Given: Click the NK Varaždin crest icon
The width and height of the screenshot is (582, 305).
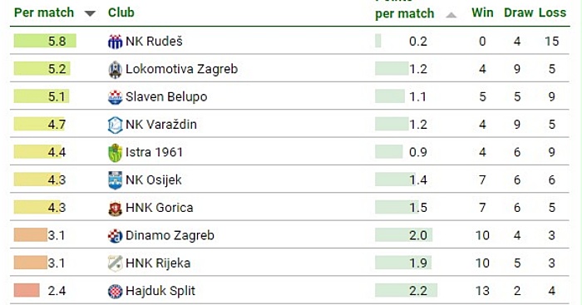Looking at the screenshot, I should pos(115,125).
